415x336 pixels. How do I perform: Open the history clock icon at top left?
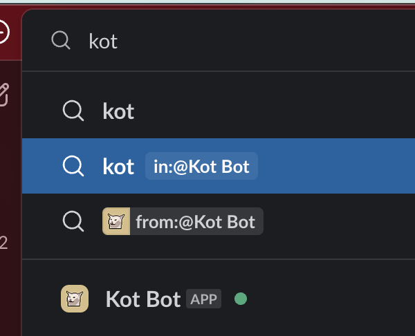click(x=3, y=31)
